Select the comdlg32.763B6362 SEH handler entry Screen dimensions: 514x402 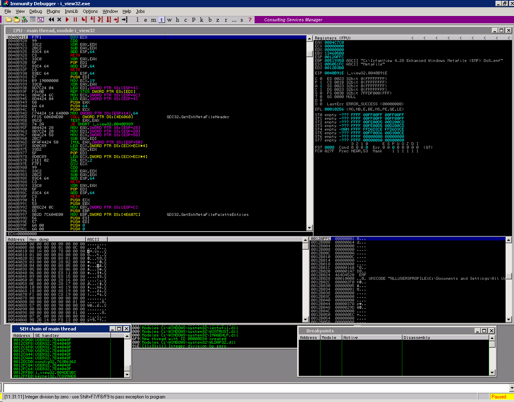coord(55,361)
